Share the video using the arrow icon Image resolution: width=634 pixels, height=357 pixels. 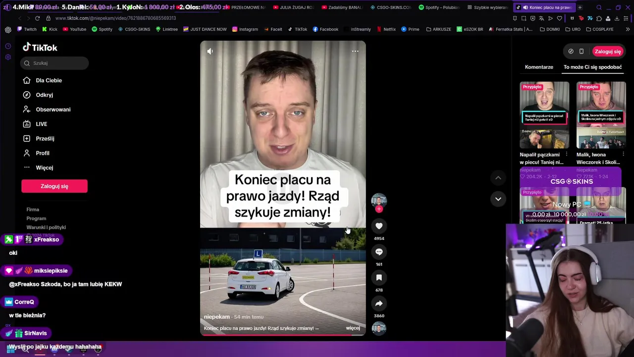(x=379, y=303)
